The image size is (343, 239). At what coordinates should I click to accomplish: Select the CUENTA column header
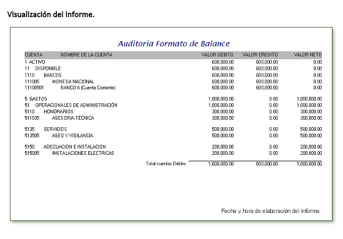pos(34,55)
